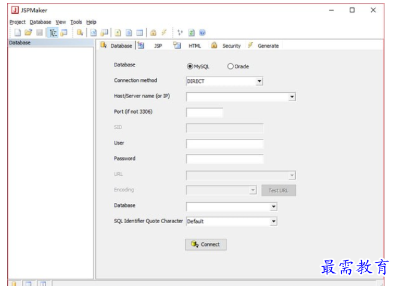Image resolution: width=394 pixels, height=286 pixels.
Task: Open the SQL Identifier Quote Character dropdown
Action: point(274,221)
